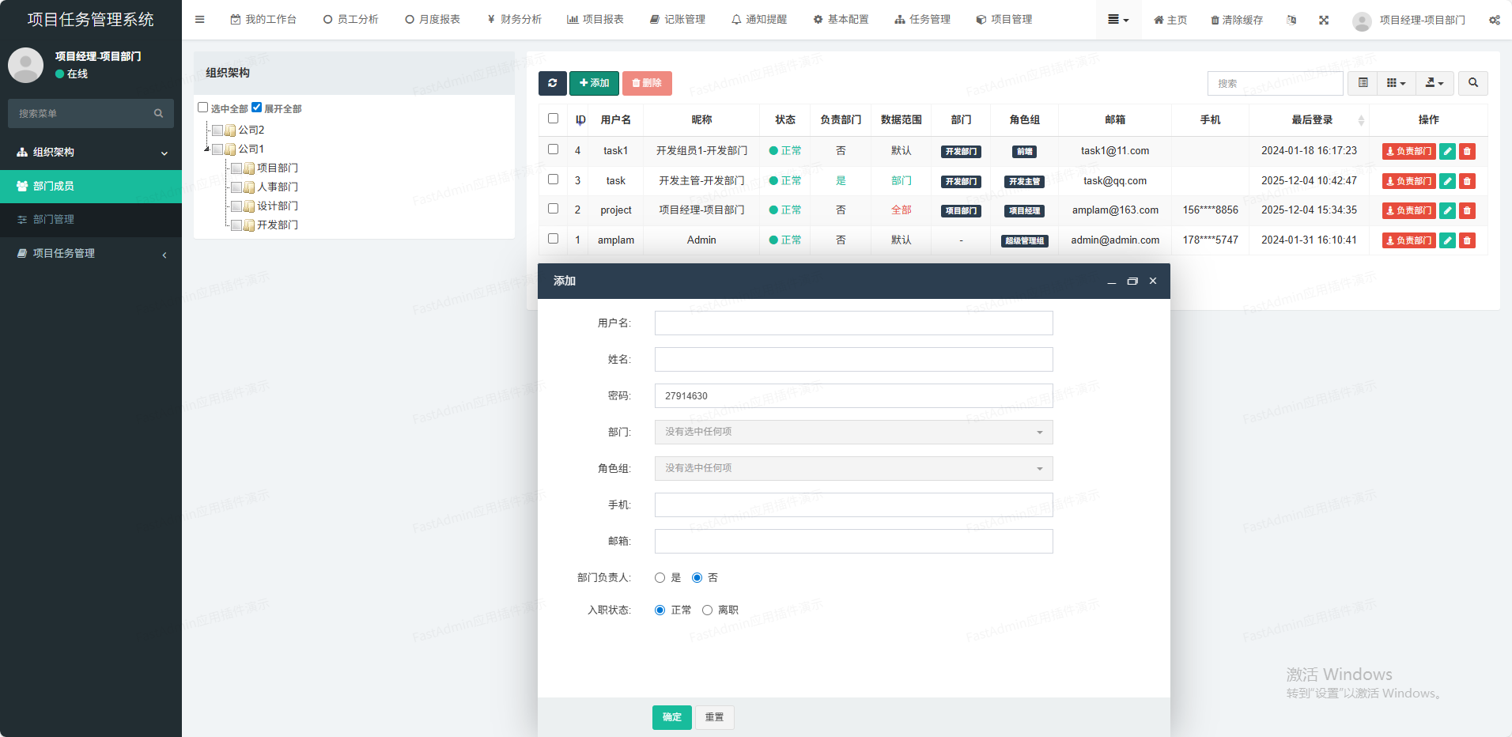Toggle the sidebar hamburger menu icon
The width and height of the screenshot is (1512, 737).
[200, 20]
